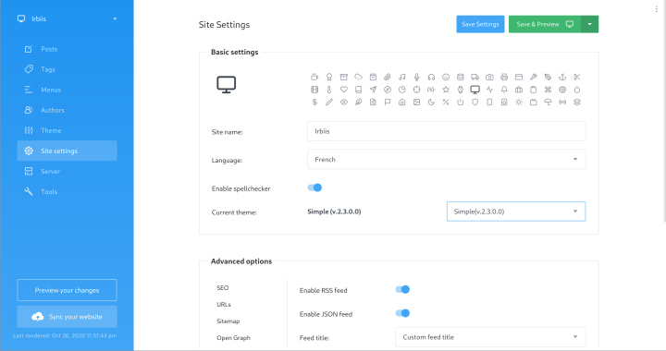Pick the umbrella site icon

click(x=548, y=103)
